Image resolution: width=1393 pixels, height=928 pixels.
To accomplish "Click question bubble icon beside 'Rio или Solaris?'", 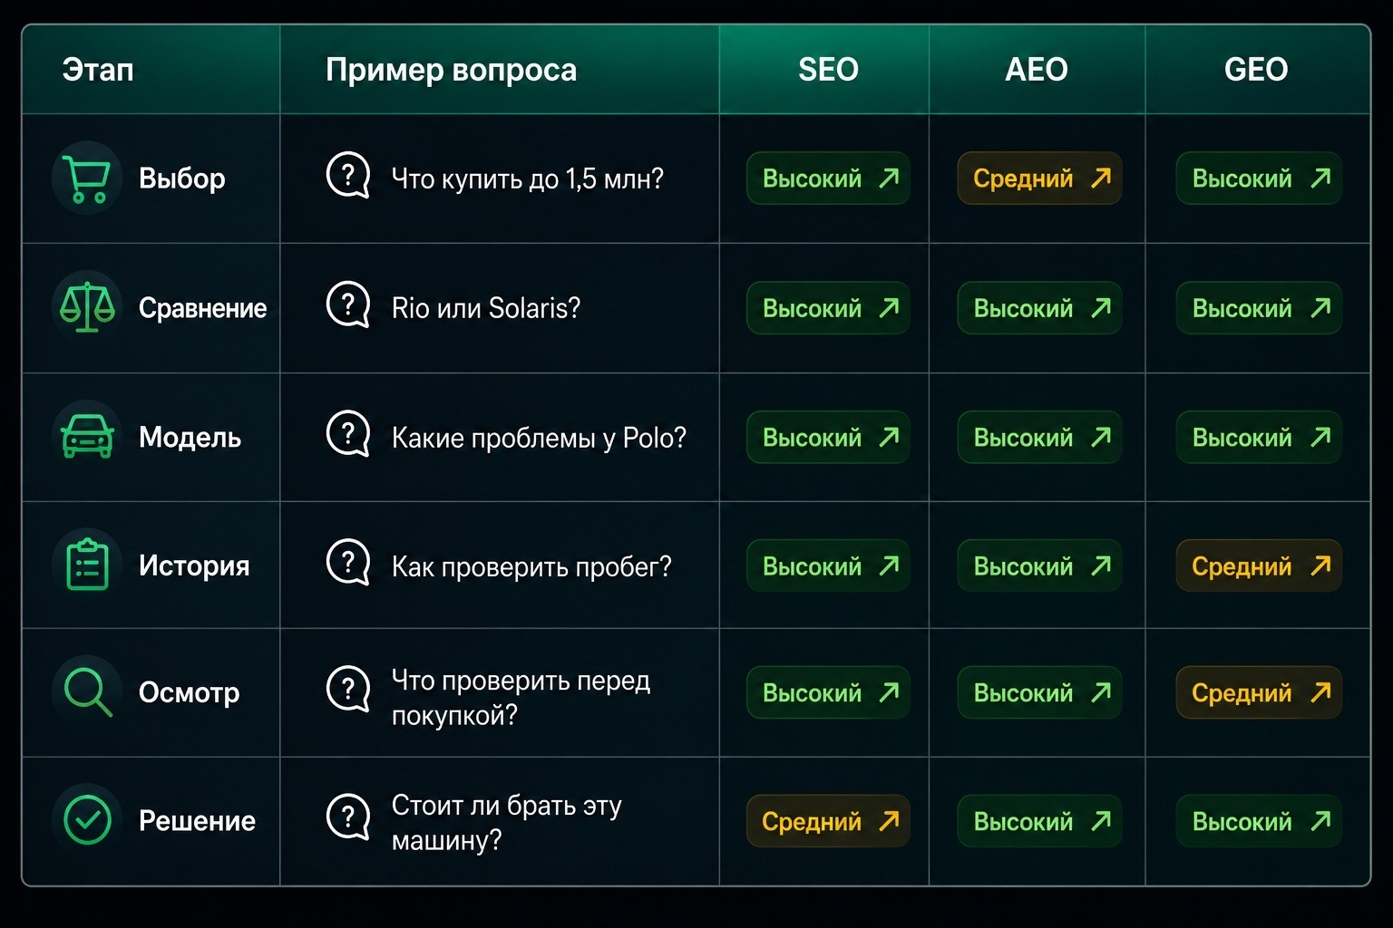I will [348, 305].
